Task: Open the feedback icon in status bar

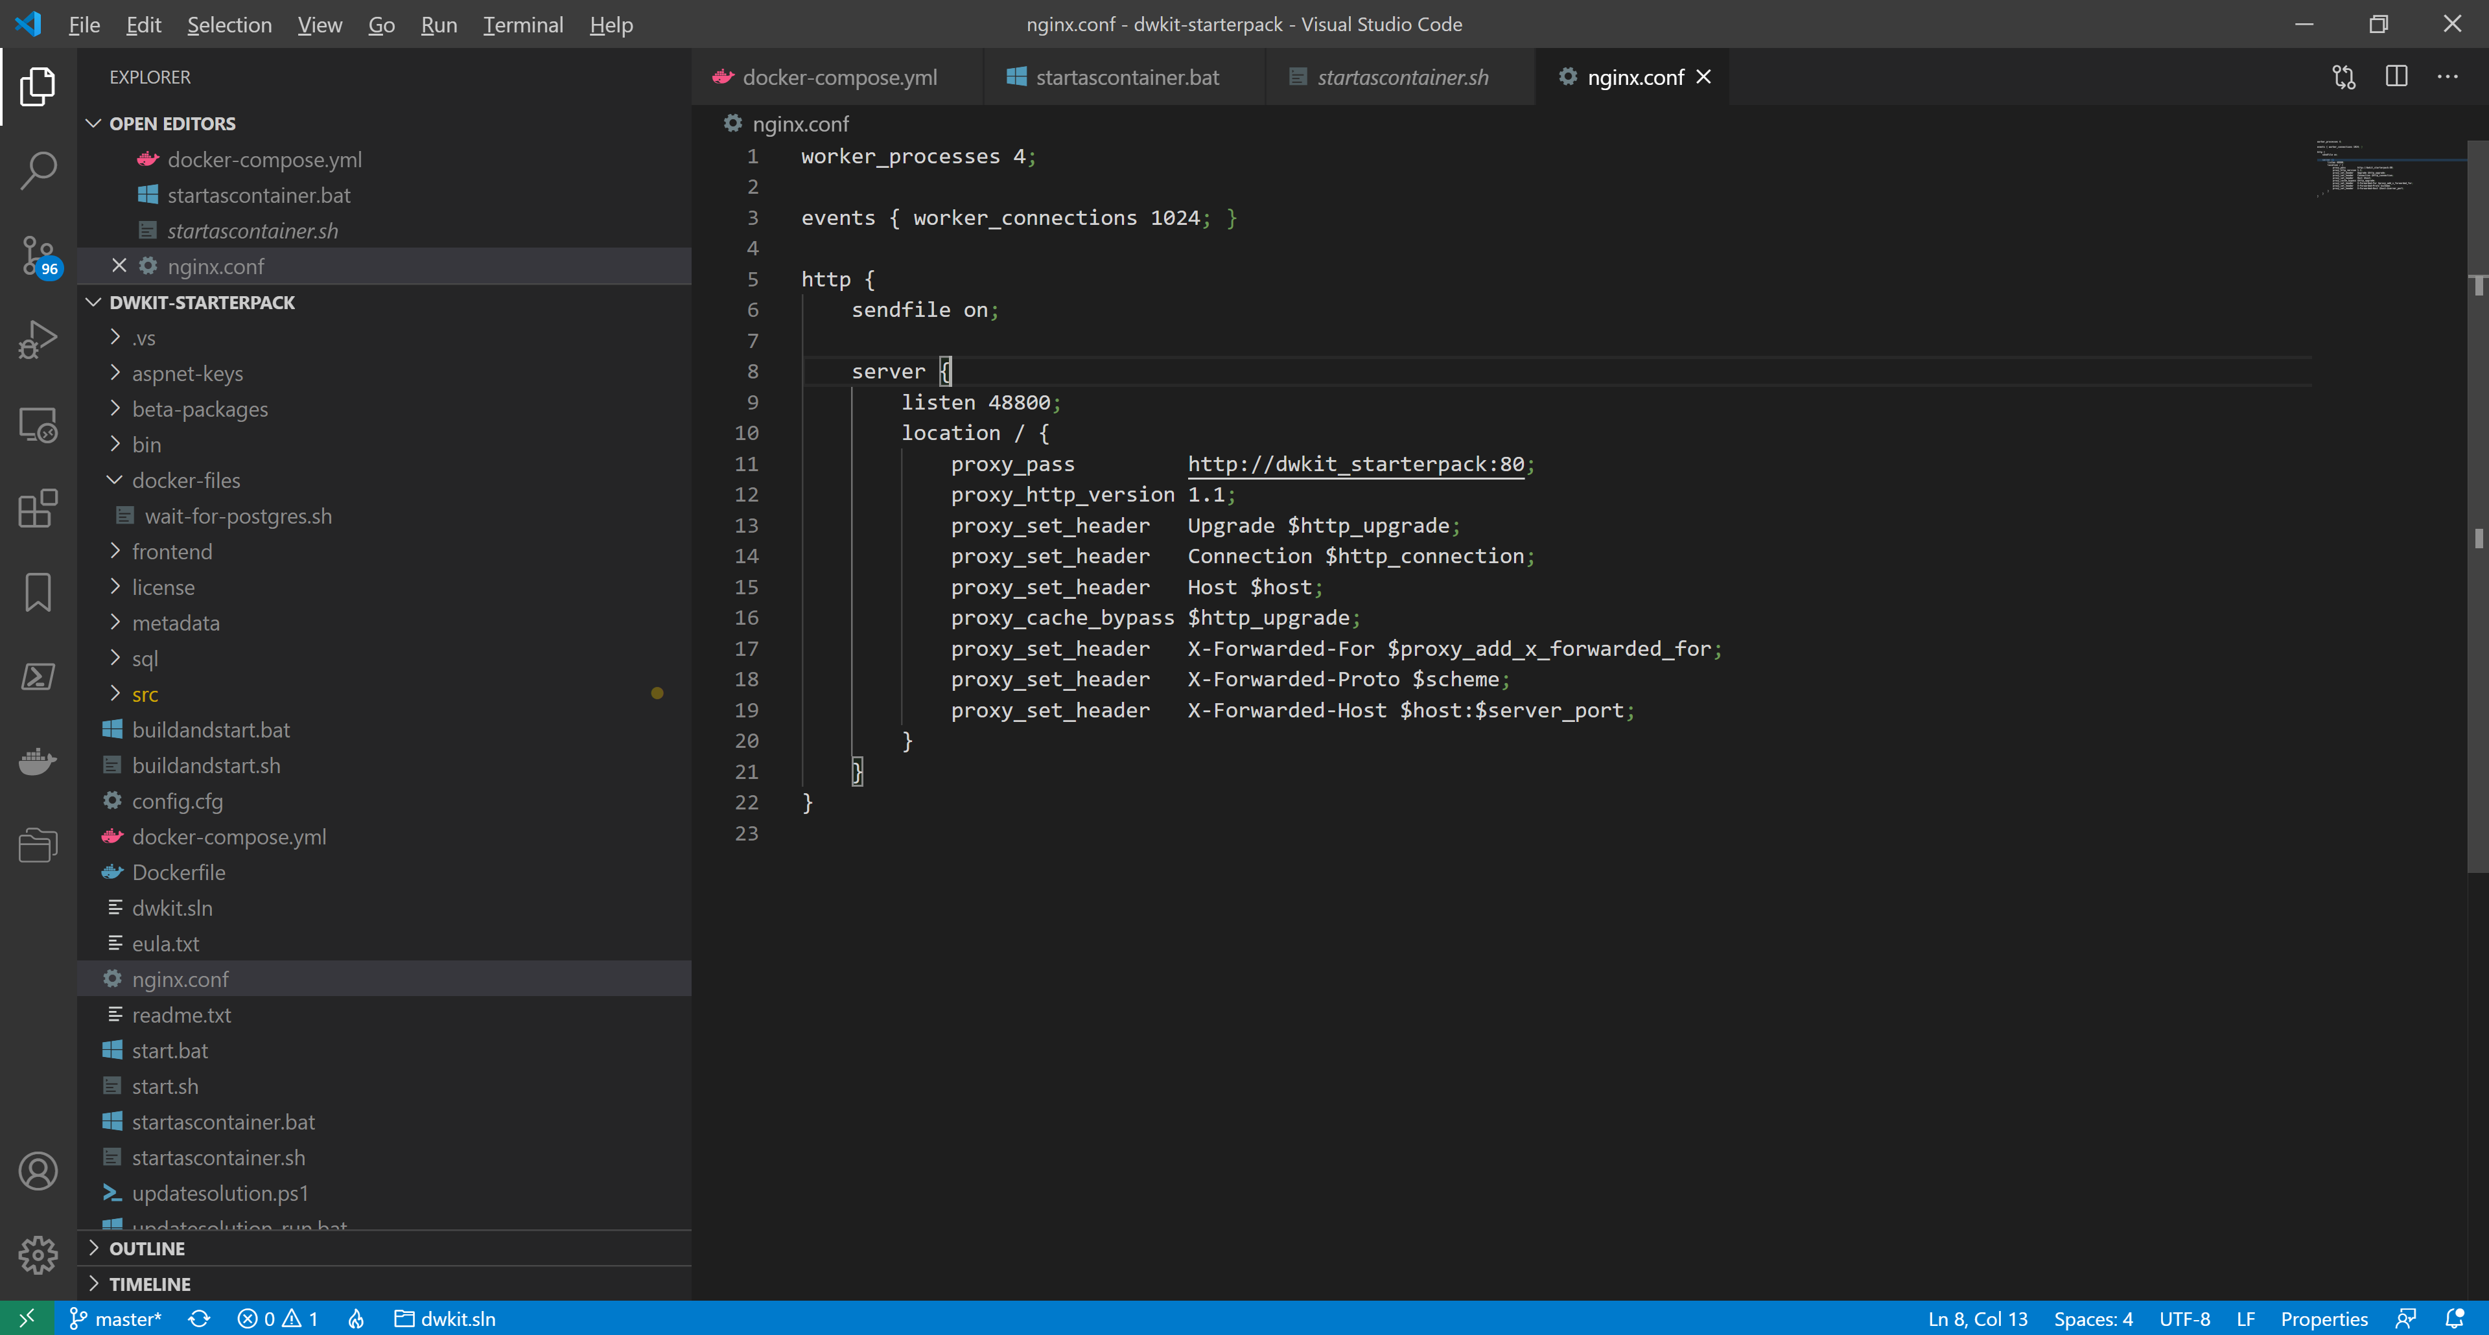Action: coord(2406,1319)
